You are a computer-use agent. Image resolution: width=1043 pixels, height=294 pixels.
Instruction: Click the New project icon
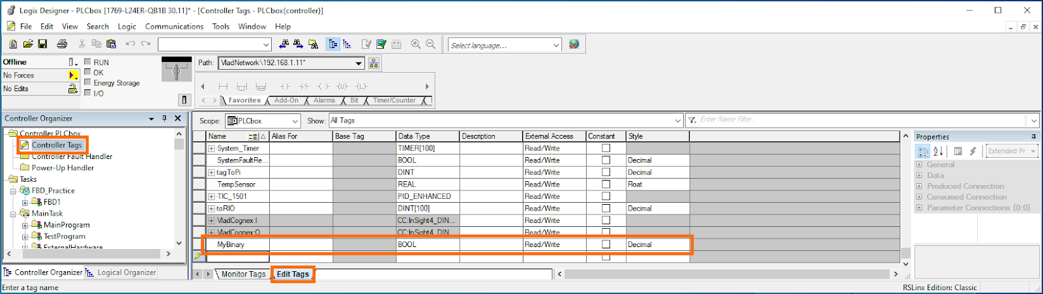13,44
